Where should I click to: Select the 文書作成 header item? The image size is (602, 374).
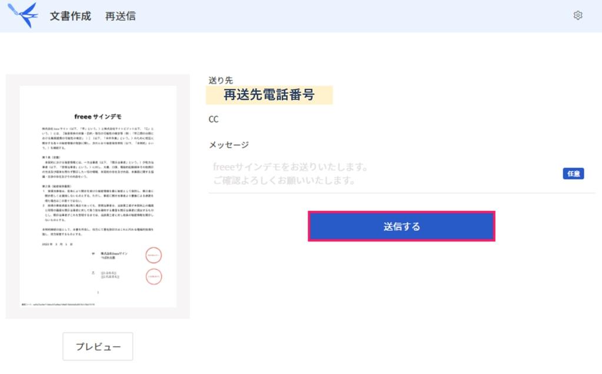(70, 16)
